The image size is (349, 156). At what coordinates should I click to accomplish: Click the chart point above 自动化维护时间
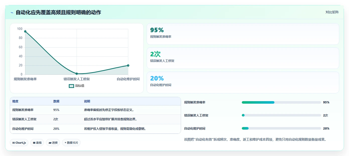click(x=128, y=65)
